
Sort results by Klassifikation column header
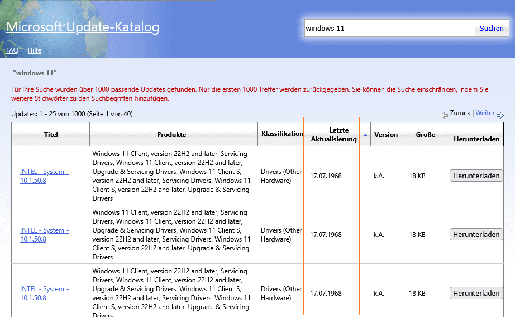(x=283, y=134)
